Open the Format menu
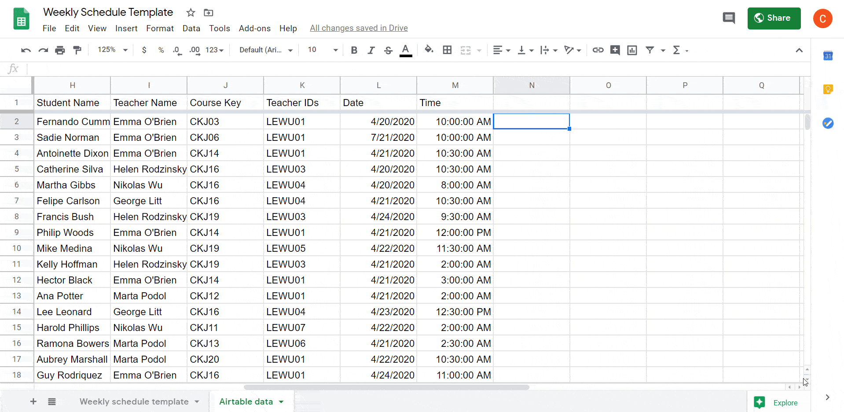This screenshot has height=412, width=844. pyautogui.click(x=159, y=28)
